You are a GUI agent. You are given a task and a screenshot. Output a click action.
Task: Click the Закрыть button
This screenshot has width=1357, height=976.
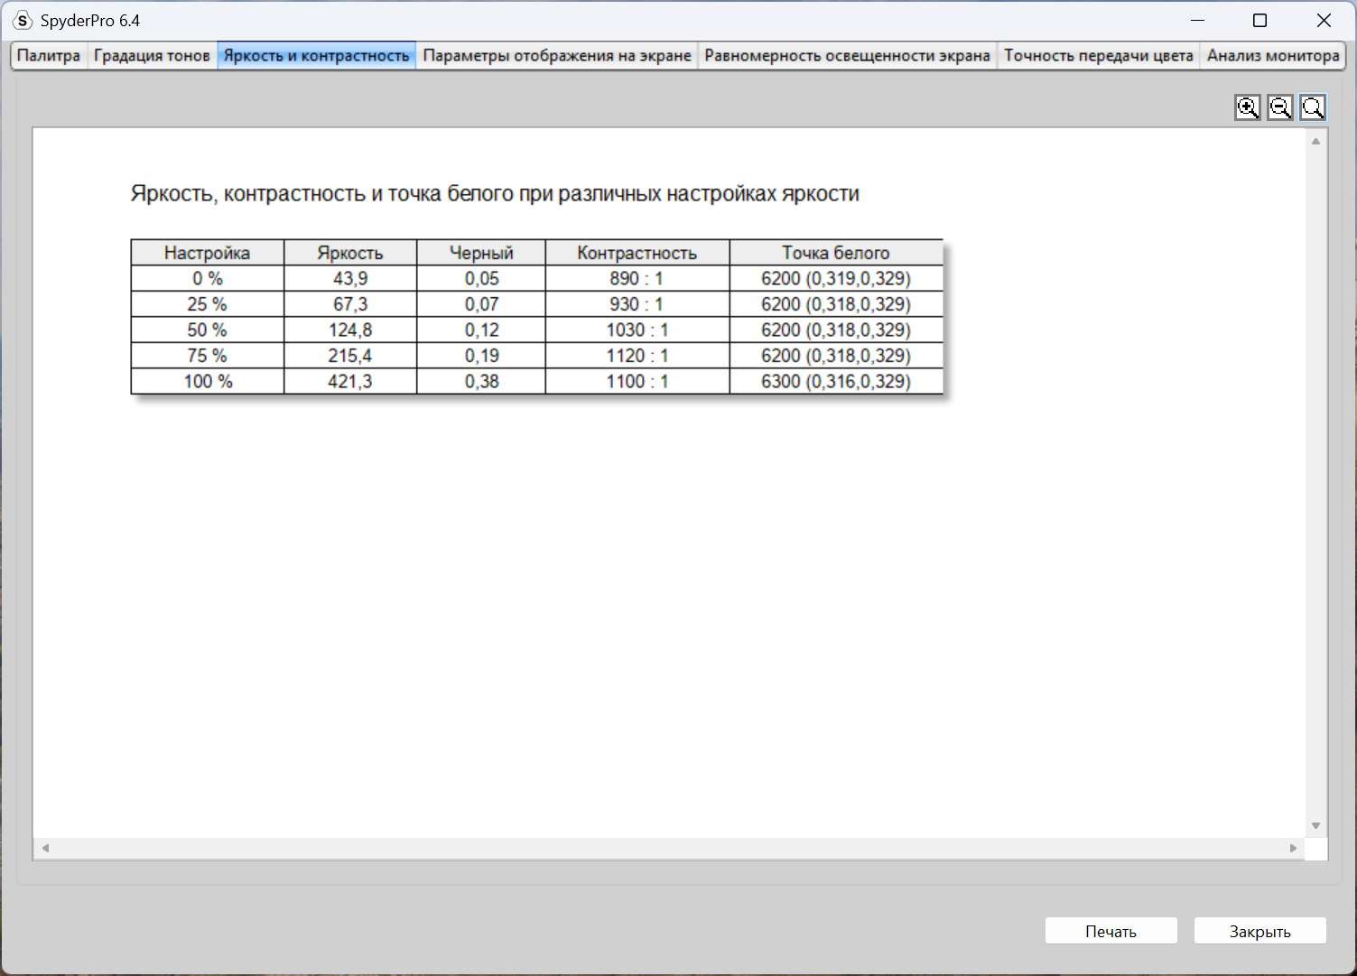coord(1260,931)
